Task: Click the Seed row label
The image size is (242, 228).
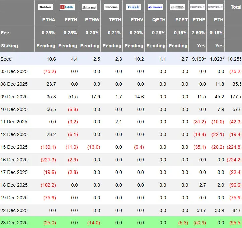Action: click(6, 59)
